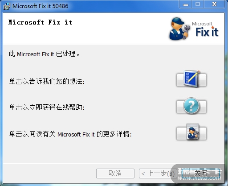
Task: Click the 单击以告诉我们您的想法 label
Action: click(47, 81)
